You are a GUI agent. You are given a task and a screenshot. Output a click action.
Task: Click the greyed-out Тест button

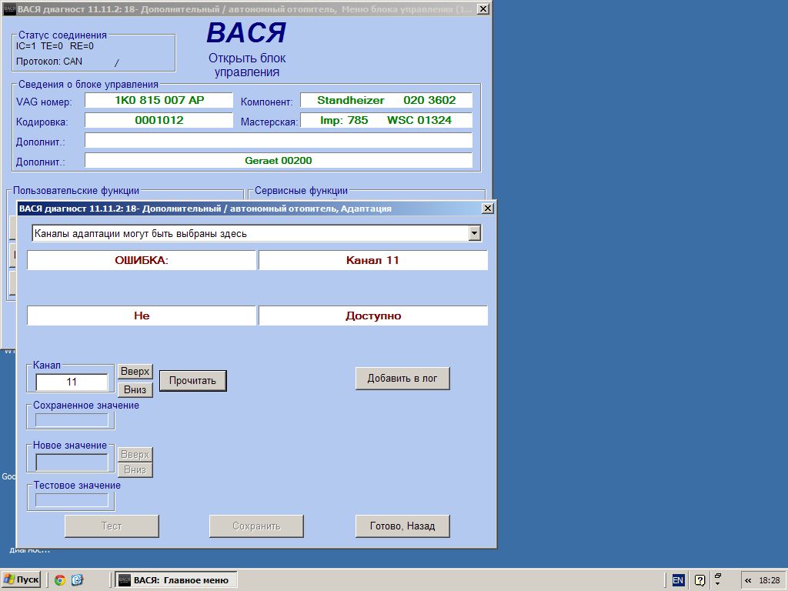[x=112, y=526]
